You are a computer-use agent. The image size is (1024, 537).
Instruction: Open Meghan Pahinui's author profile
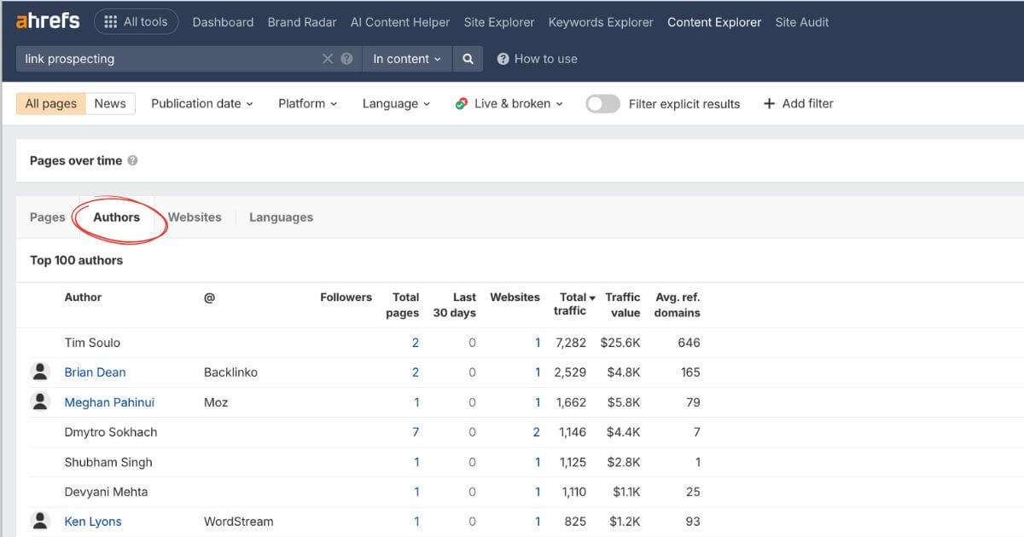click(x=109, y=401)
